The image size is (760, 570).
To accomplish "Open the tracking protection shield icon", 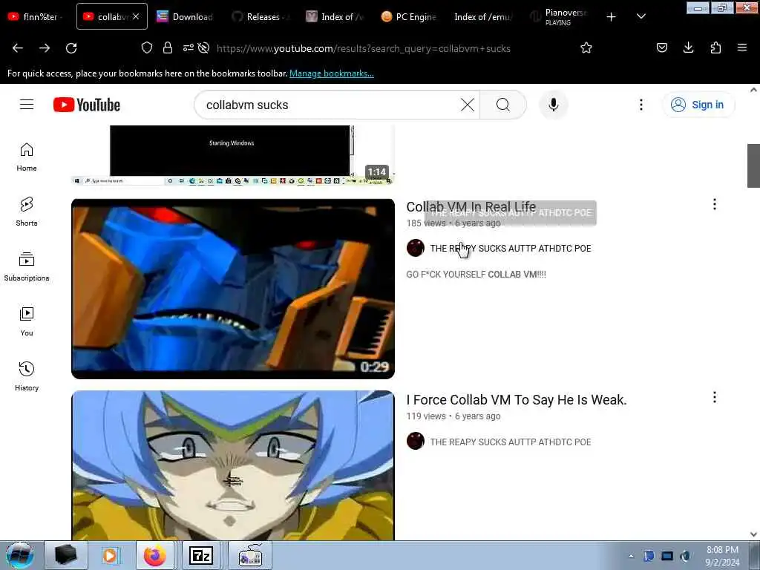I will pos(147,47).
